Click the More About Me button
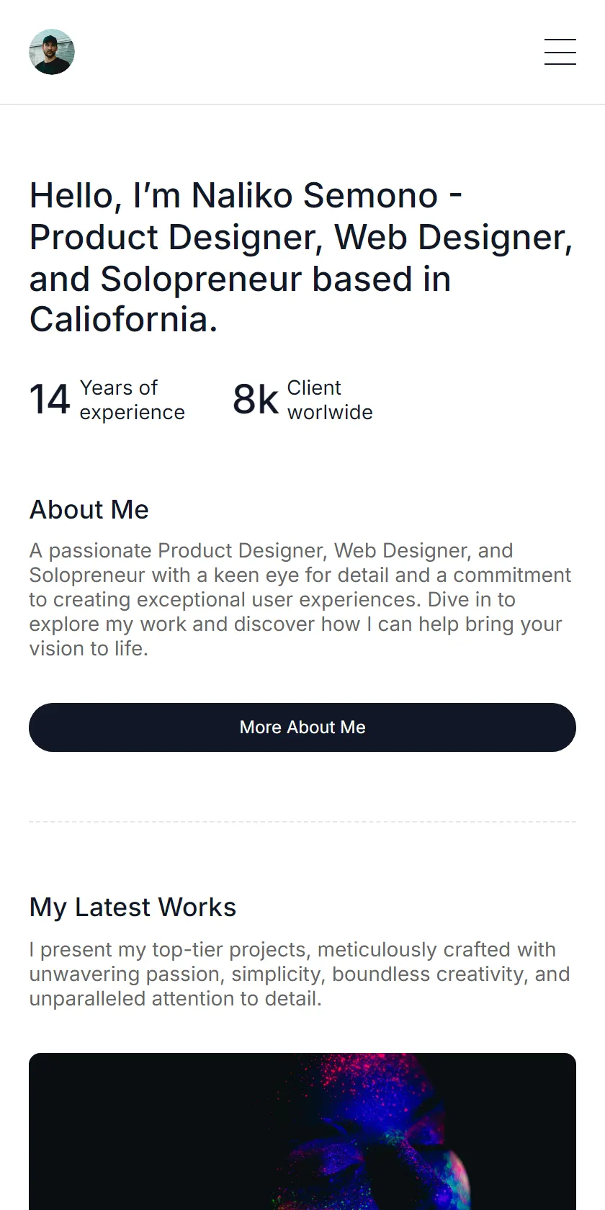Image resolution: width=605 pixels, height=1210 pixels. click(x=302, y=727)
